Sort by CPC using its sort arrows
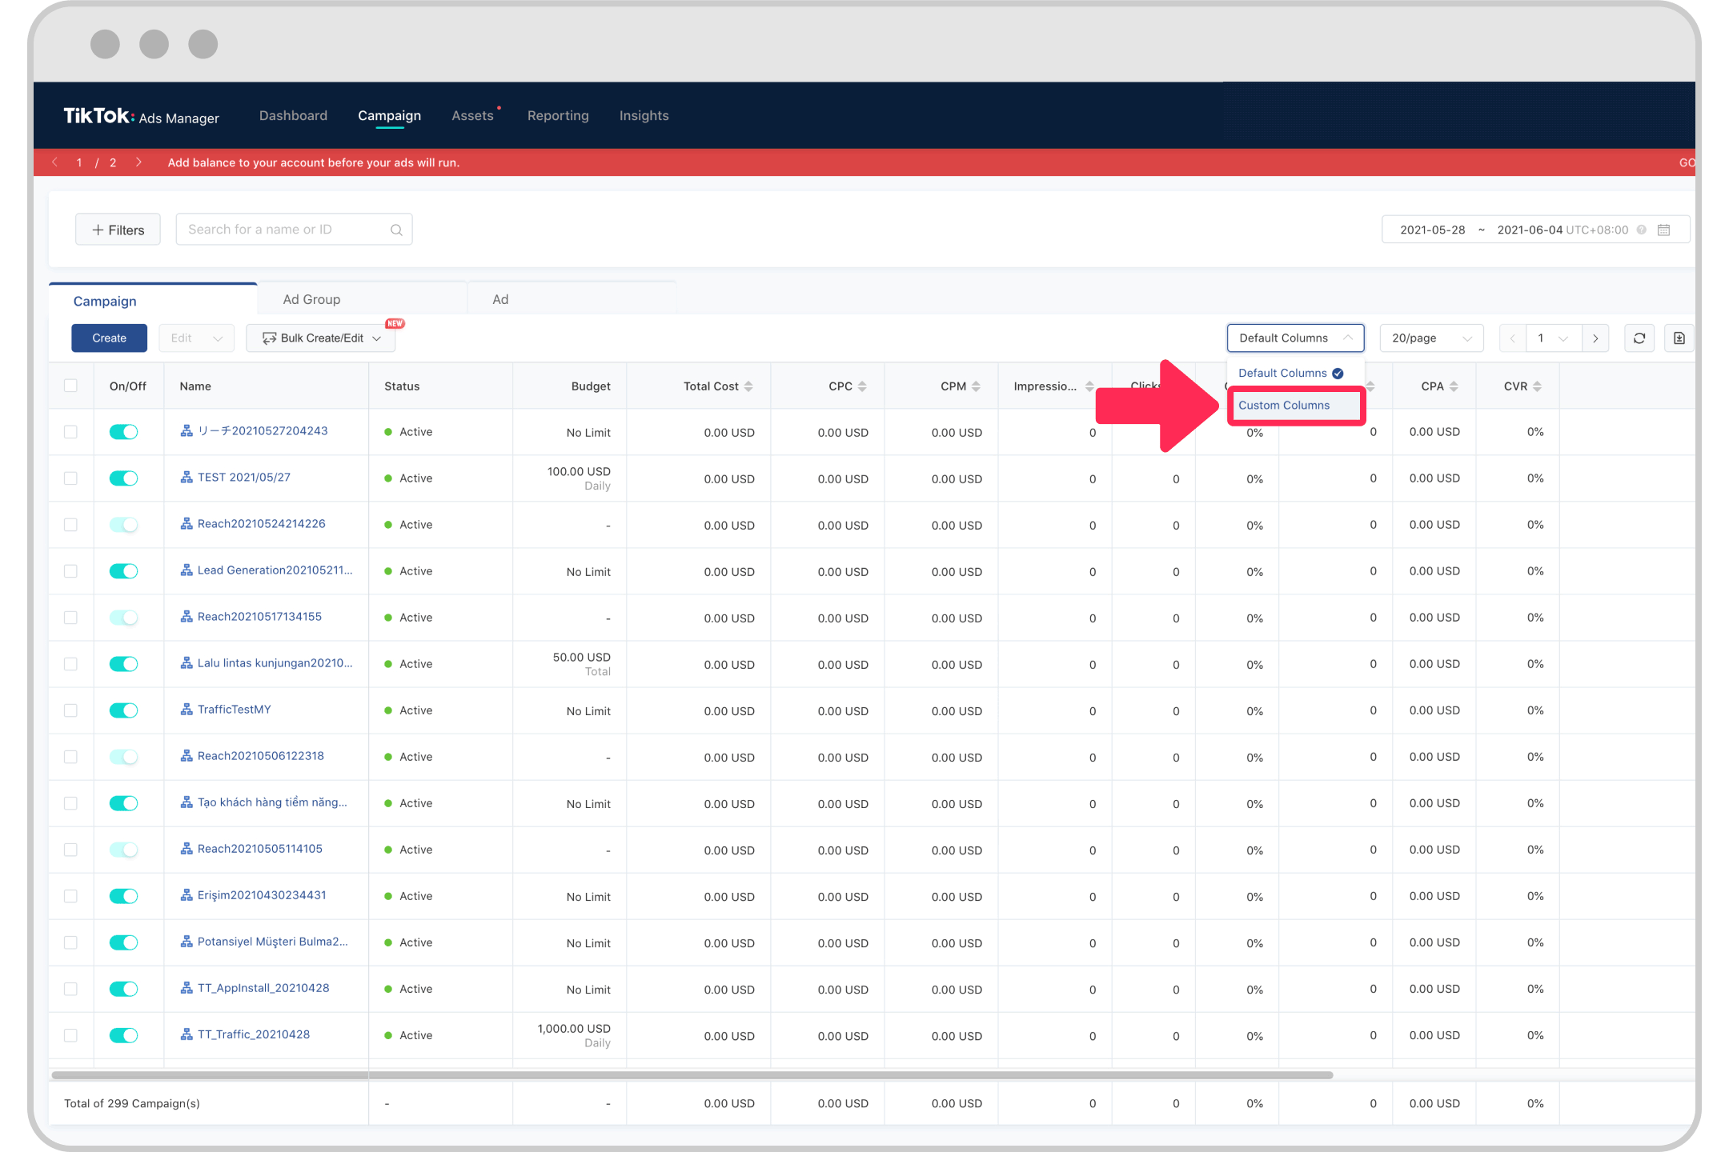This screenshot has height=1152, width=1729. click(862, 386)
